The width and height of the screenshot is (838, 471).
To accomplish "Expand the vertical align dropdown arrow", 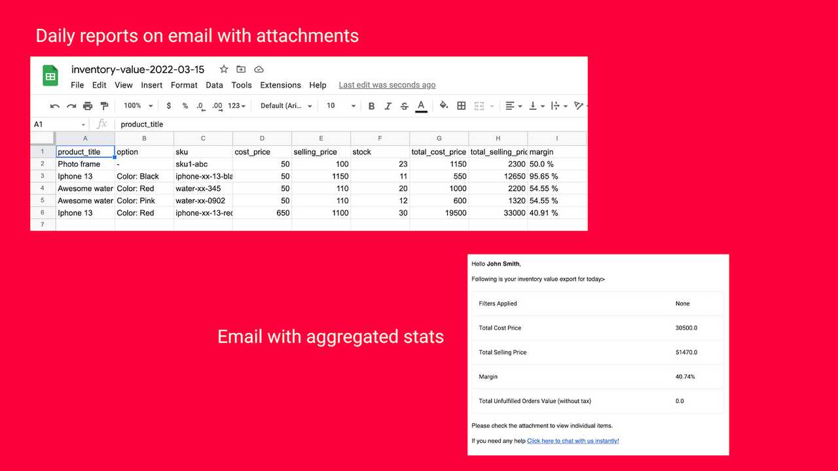I will click(x=543, y=106).
